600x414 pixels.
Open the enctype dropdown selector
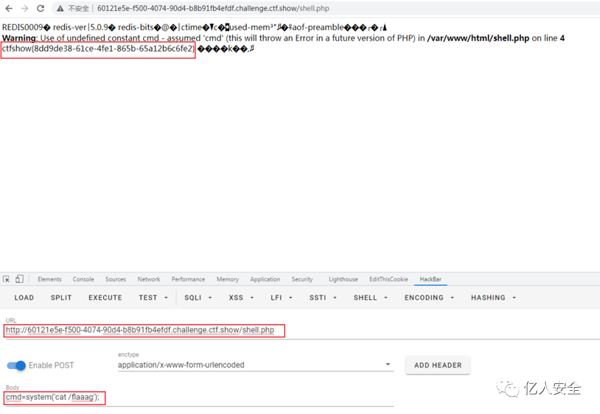[x=256, y=365]
